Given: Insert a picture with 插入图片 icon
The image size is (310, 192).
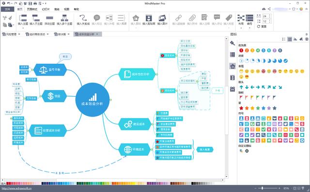Looking at the screenshot, I should pyautogui.click(x=162, y=20).
